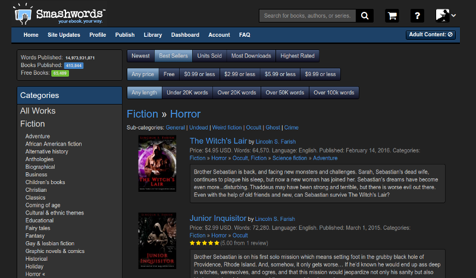
Task: Focus the book search field
Action: tap(307, 16)
